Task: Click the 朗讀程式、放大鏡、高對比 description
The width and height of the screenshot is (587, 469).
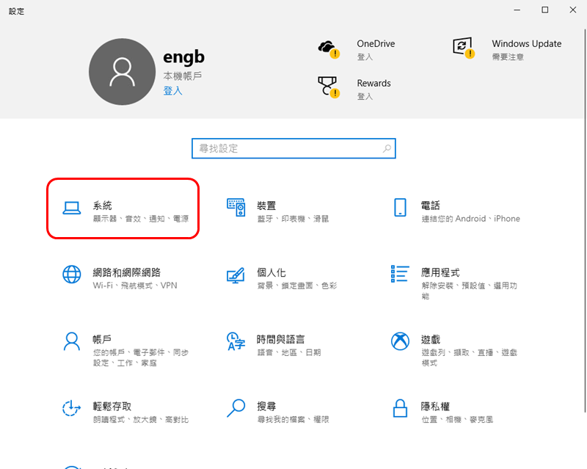Action: click(141, 420)
